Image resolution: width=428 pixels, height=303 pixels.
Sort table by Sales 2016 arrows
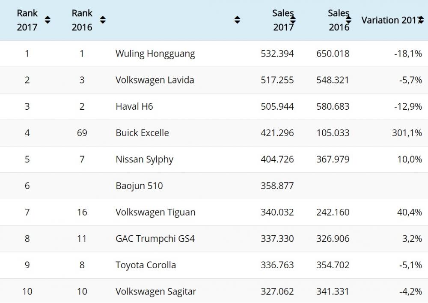coord(348,20)
